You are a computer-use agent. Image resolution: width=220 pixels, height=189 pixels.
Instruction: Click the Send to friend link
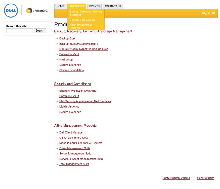click(206, 178)
